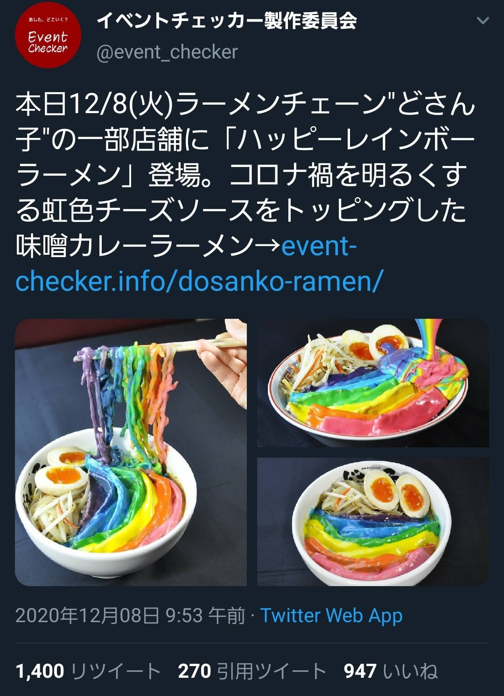Follow the event-checker.info/dosanko-ramen link

pyautogui.click(x=199, y=263)
